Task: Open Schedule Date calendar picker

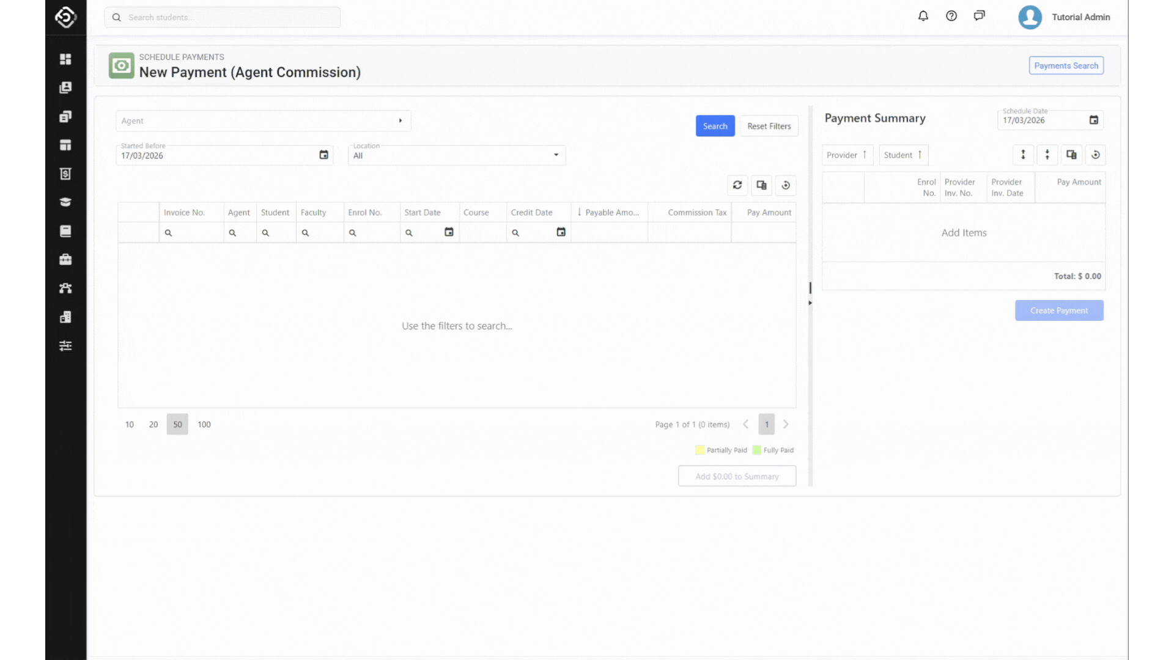Action: pyautogui.click(x=1093, y=120)
